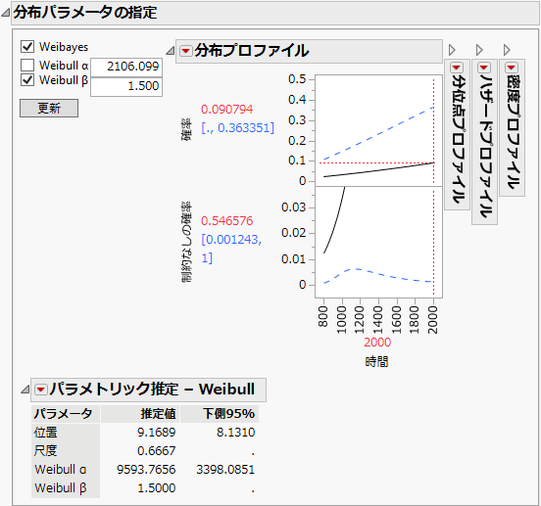This screenshot has width=541, height=506.
Task: Toggle the Weibayes checkbox
Action: (27, 47)
